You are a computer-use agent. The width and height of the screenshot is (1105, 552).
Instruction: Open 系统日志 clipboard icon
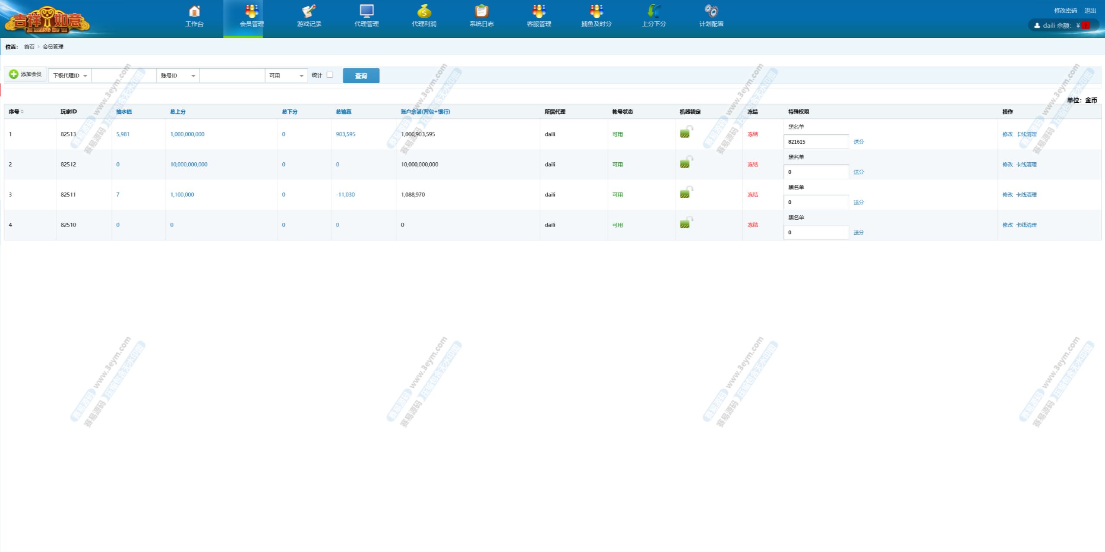[x=481, y=11]
